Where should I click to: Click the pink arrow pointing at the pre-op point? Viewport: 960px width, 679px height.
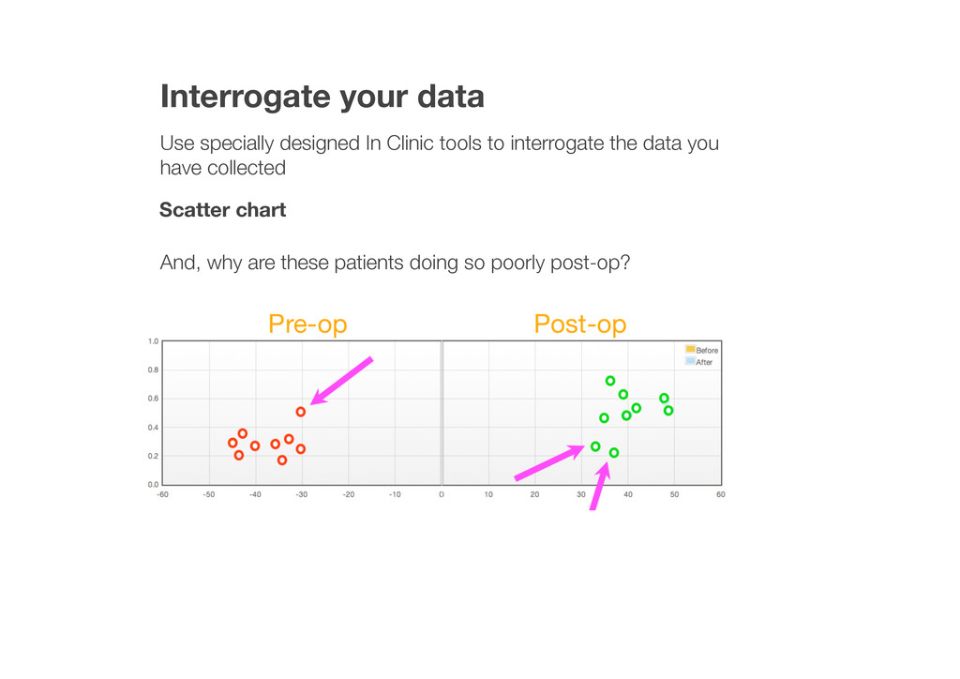[x=342, y=381]
